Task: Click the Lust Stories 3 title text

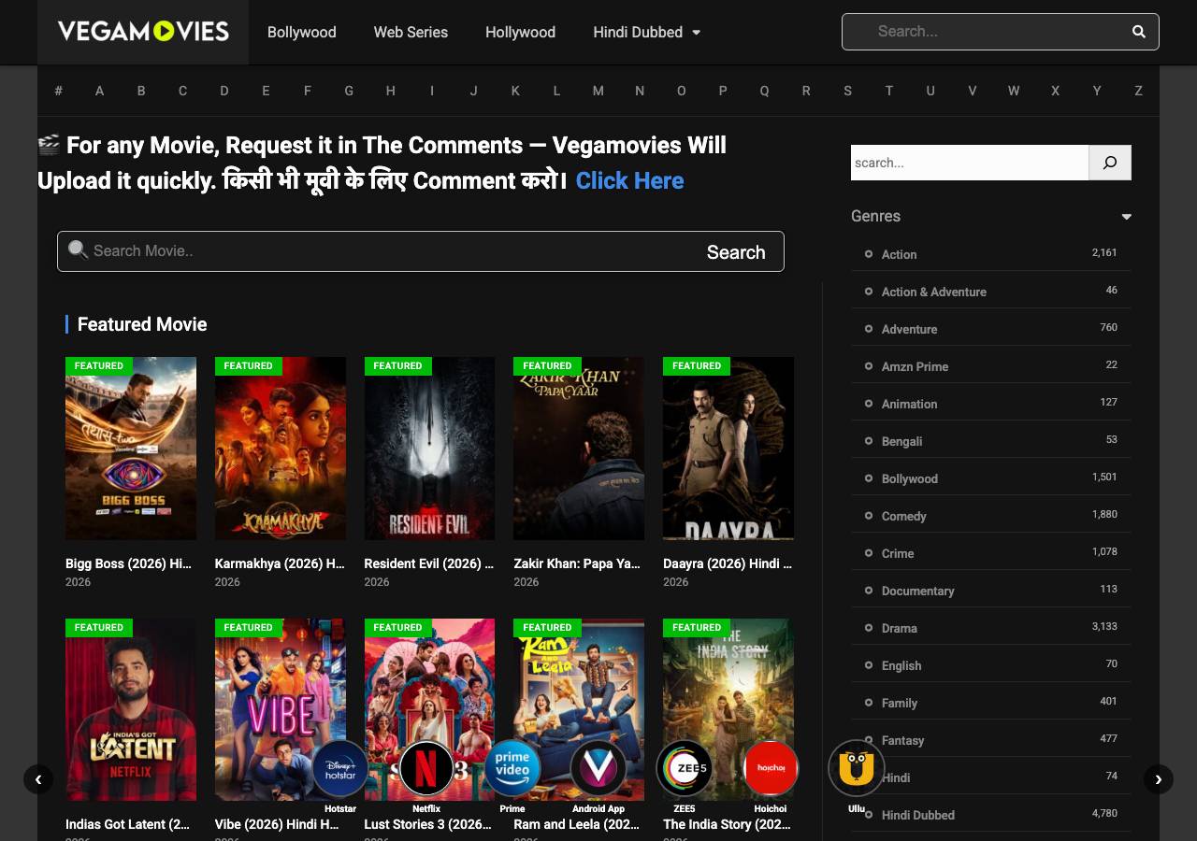Action: (427, 824)
